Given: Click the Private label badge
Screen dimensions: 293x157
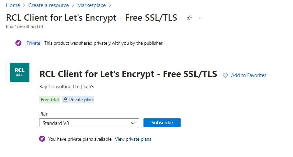Looking at the screenshot, I should tap(33, 43).
